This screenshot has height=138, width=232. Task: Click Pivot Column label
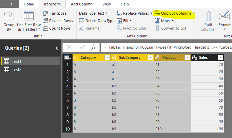coord(135,28)
